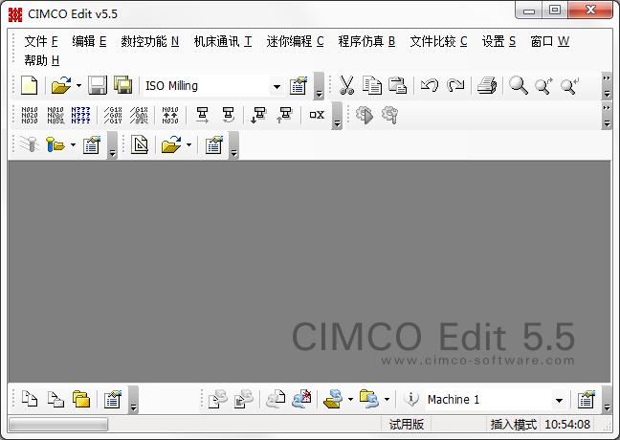Viewport: 620px width, 440px height.
Task: Click the OX toolbar icon
Action: pos(317,115)
